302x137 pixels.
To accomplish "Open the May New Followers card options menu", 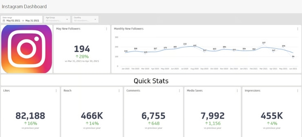I will (x=106, y=29).
